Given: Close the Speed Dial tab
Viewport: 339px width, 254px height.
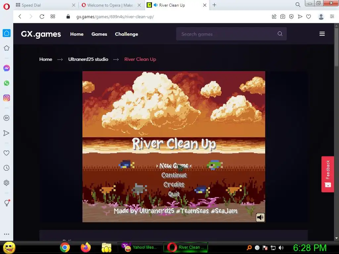Looking at the screenshot, I should tap(73, 5).
